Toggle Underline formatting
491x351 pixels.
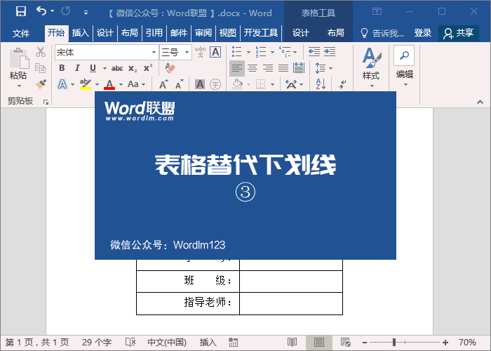93,68
